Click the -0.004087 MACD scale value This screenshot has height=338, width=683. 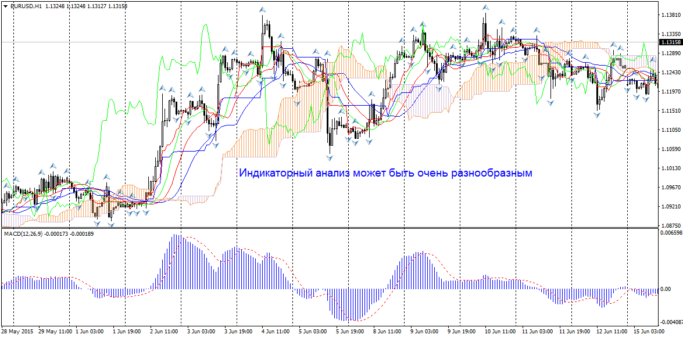pyautogui.click(x=670, y=322)
